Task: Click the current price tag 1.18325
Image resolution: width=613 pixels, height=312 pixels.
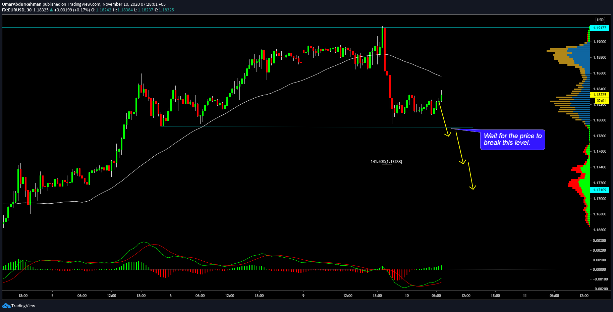Action: [599, 95]
